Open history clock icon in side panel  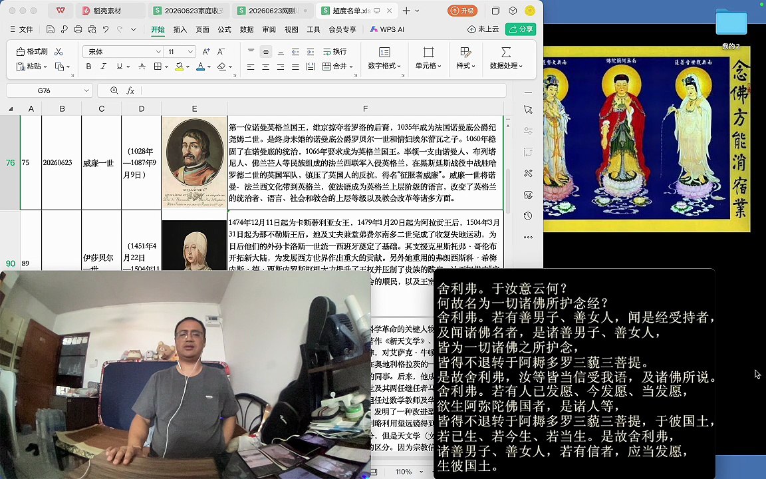point(528,216)
